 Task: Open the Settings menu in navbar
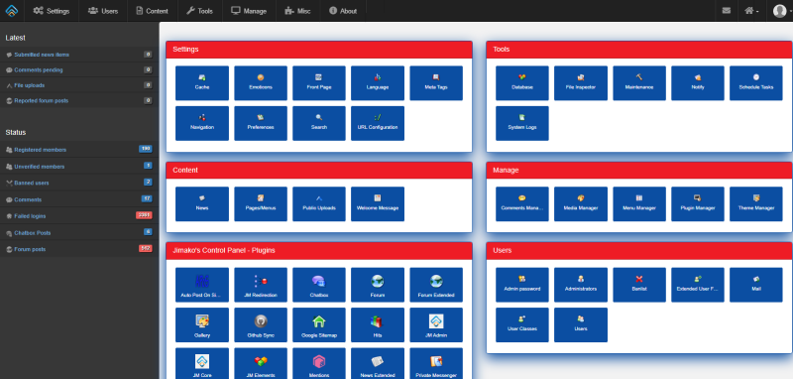point(52,11)
